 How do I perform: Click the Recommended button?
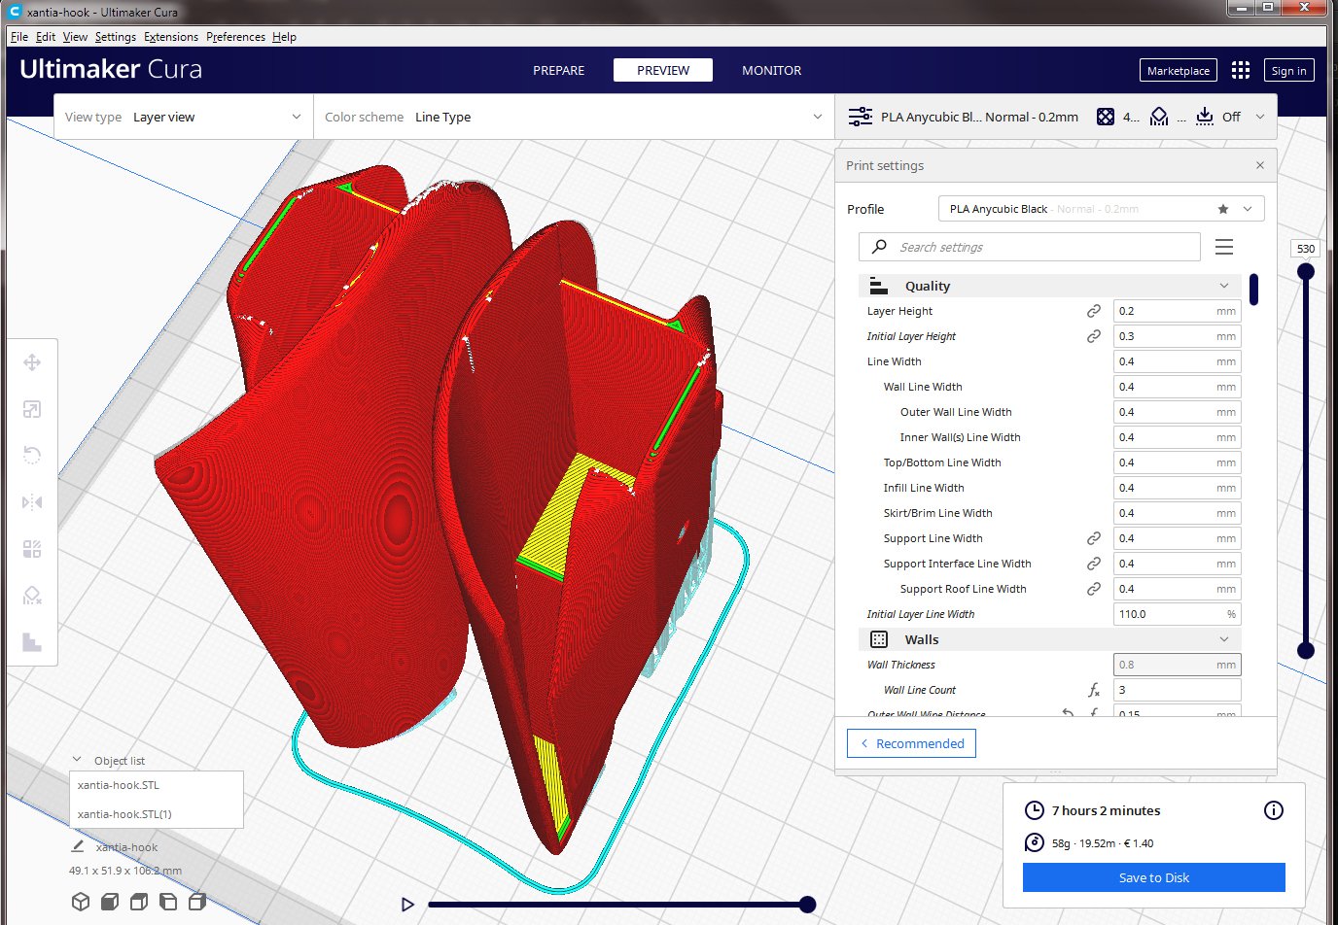tap(911, 743)
